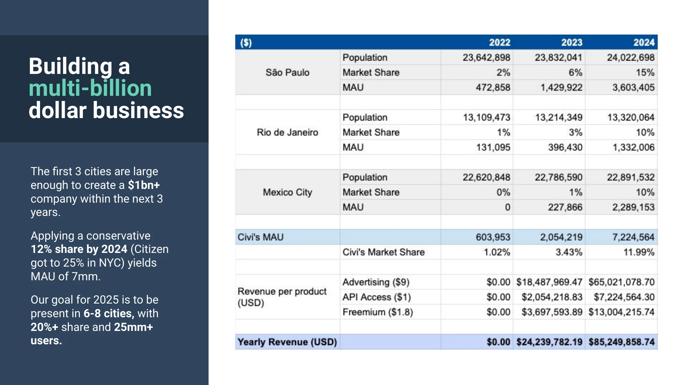Select the MAU value 227,866
Viewport: 685px width, 385px height.
[x=565, y=207]
